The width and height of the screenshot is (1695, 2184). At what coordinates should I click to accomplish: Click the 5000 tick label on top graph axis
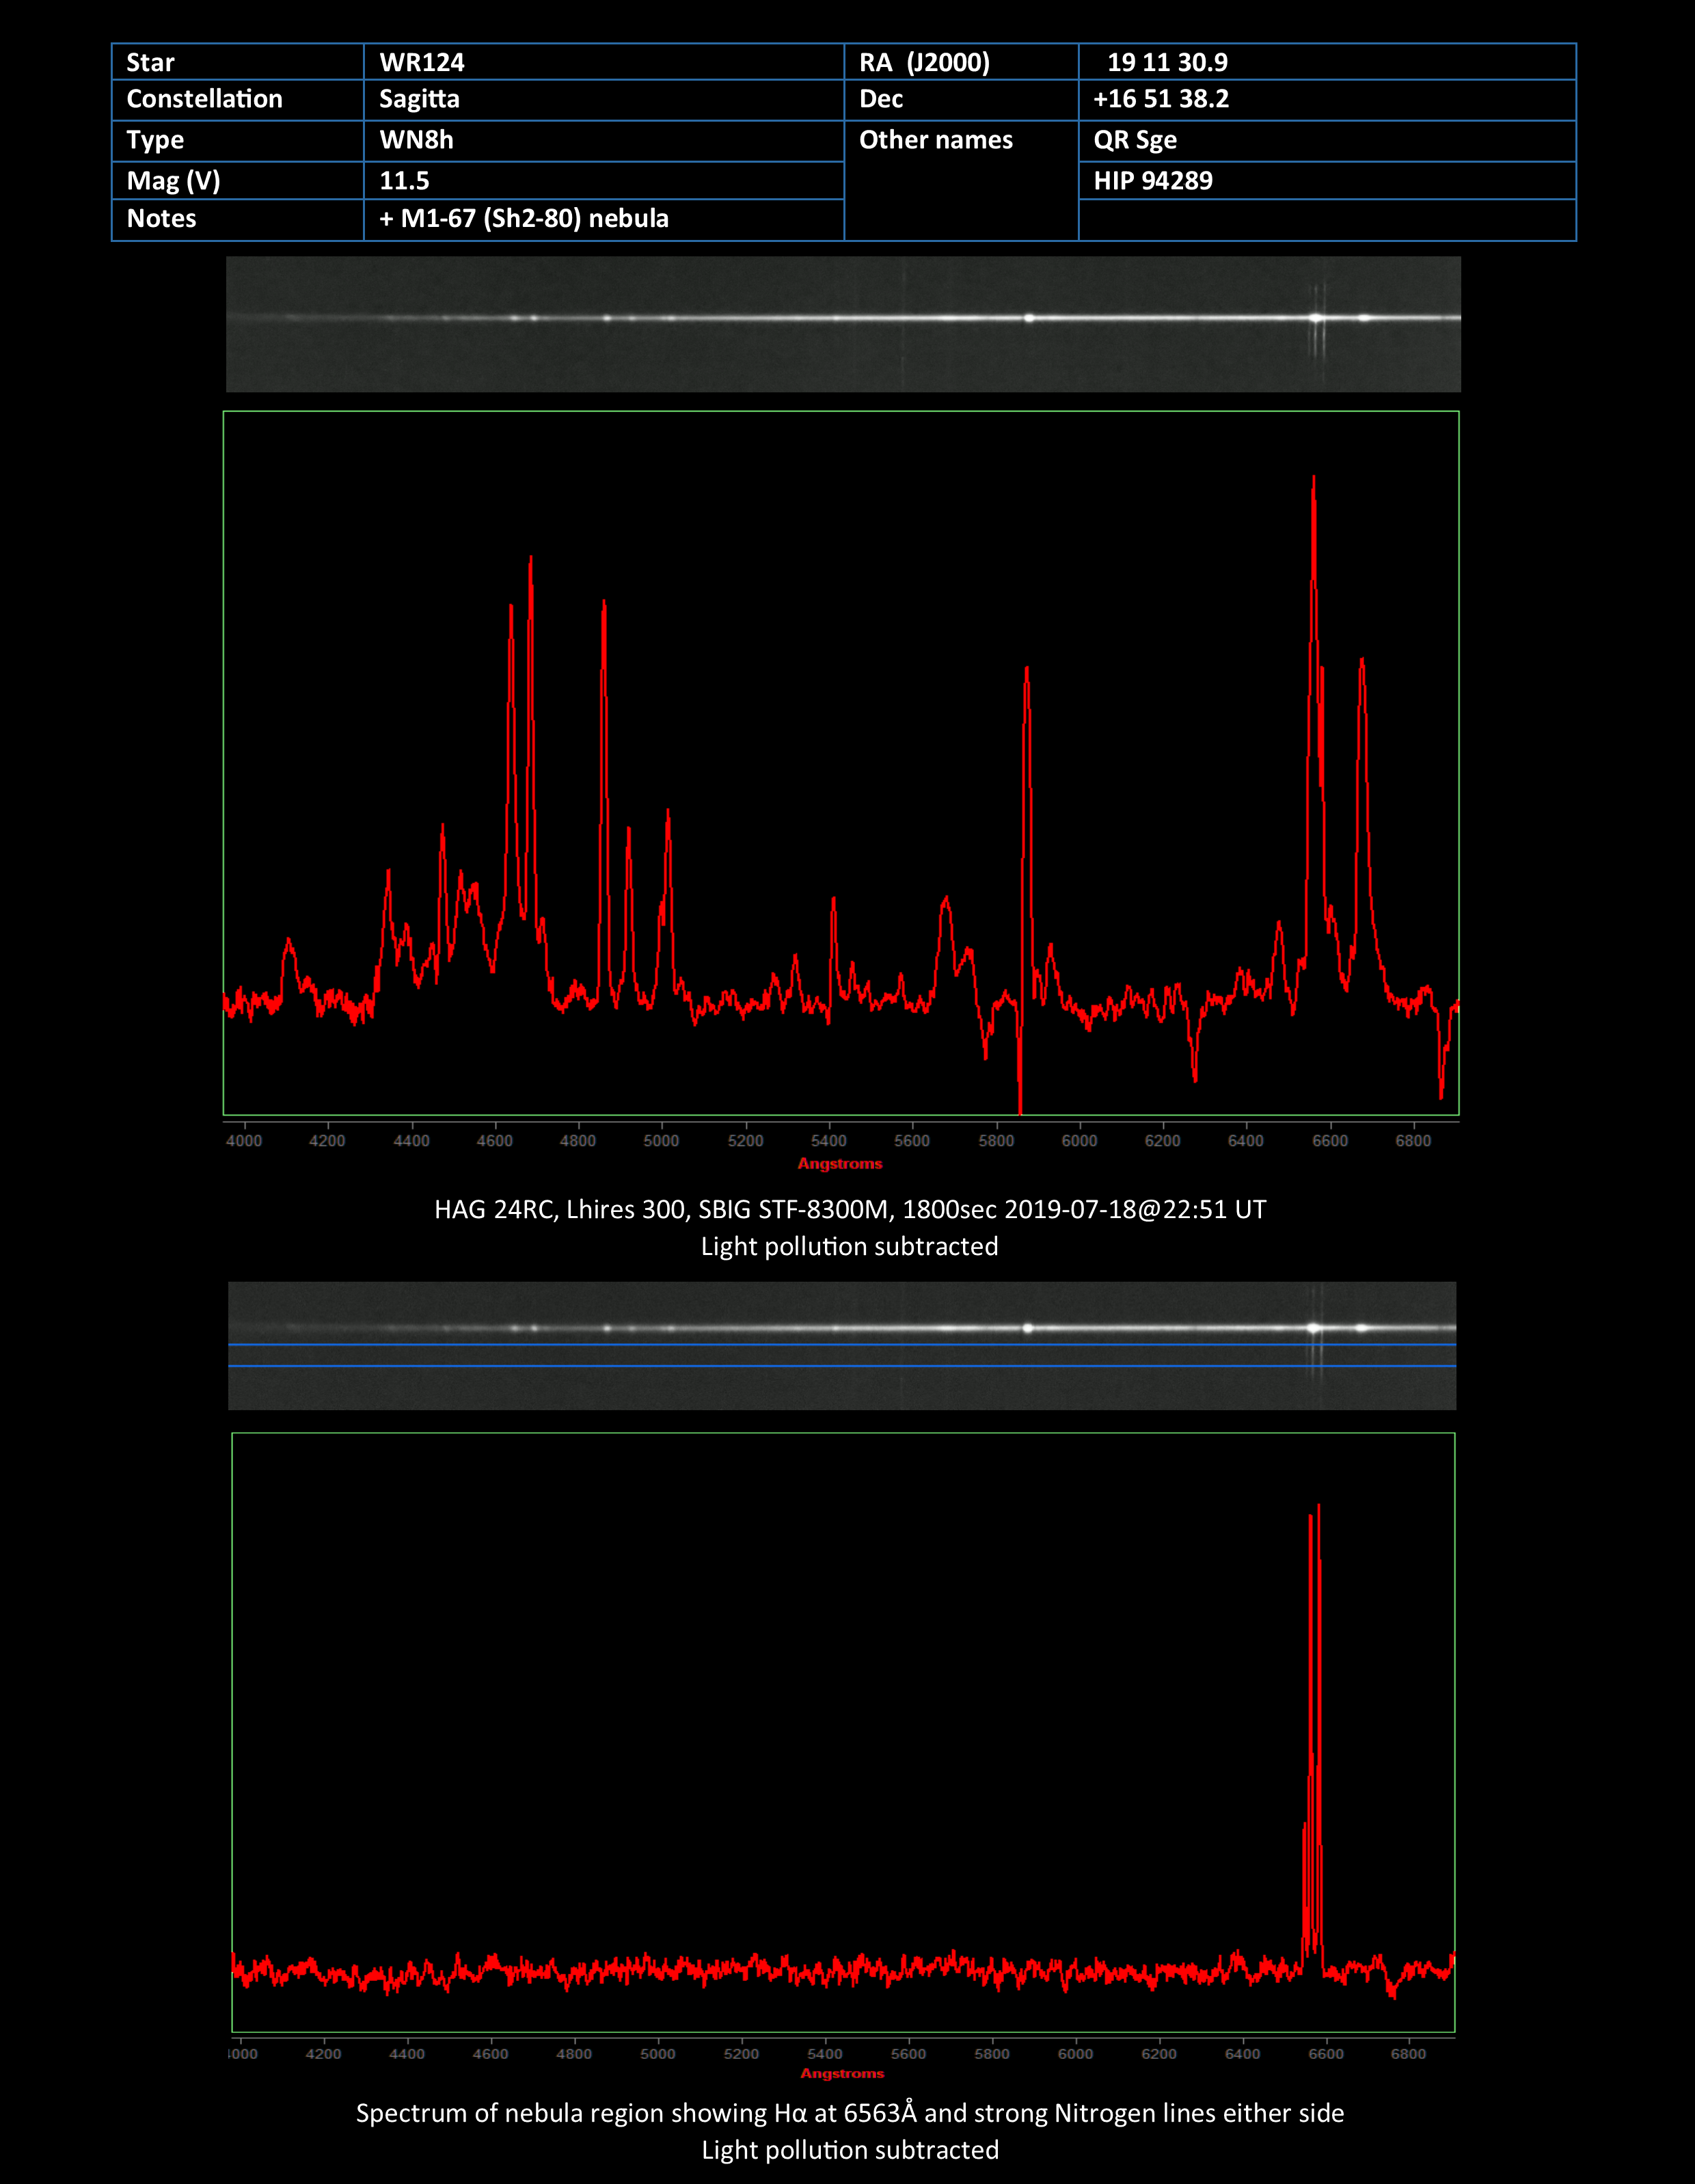pyautogui.click(x=661, y=1141)
